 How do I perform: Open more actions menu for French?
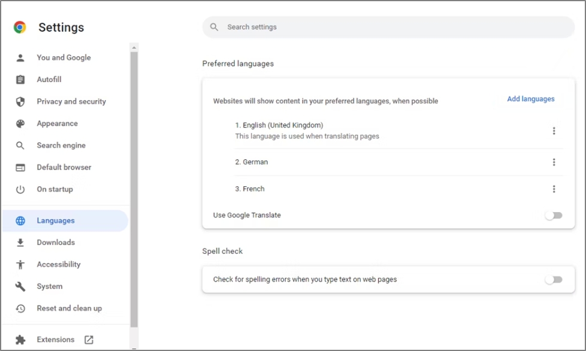[x=554, y=189]
